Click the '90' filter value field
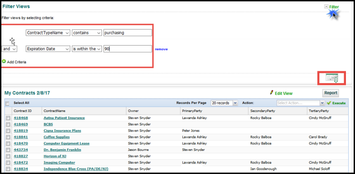The width and height of the screenshot is (355, 174). click(x=128, y=49)
